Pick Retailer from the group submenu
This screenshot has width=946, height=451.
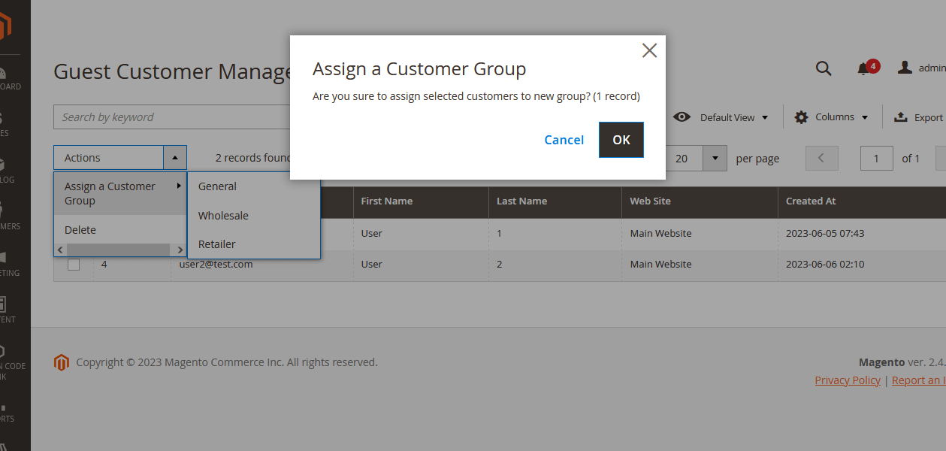[217, 244]
